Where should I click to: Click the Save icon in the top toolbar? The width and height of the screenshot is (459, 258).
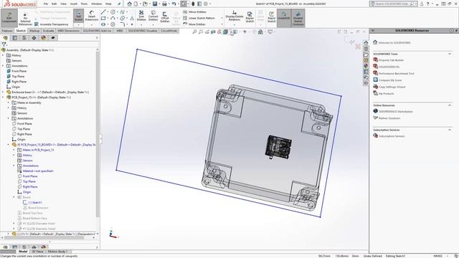pyautogui.click(x=155, y=4)
